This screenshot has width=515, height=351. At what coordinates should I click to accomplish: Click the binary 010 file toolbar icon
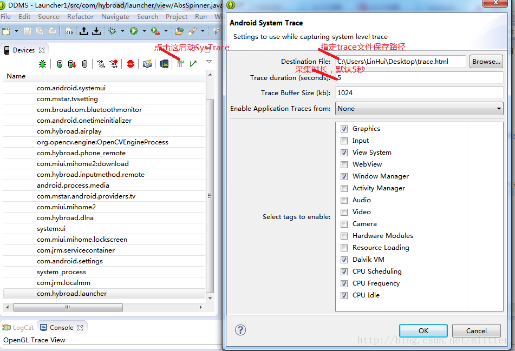click(x=69, y=31)
